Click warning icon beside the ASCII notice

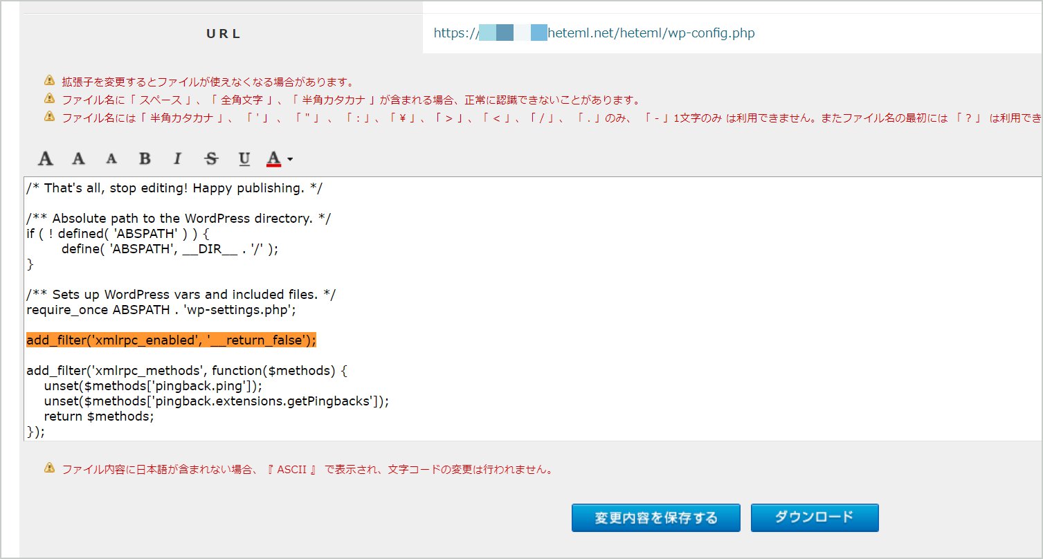pos(49,469)
